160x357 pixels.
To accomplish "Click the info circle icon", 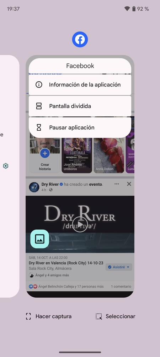I will (x=39, y=85).
